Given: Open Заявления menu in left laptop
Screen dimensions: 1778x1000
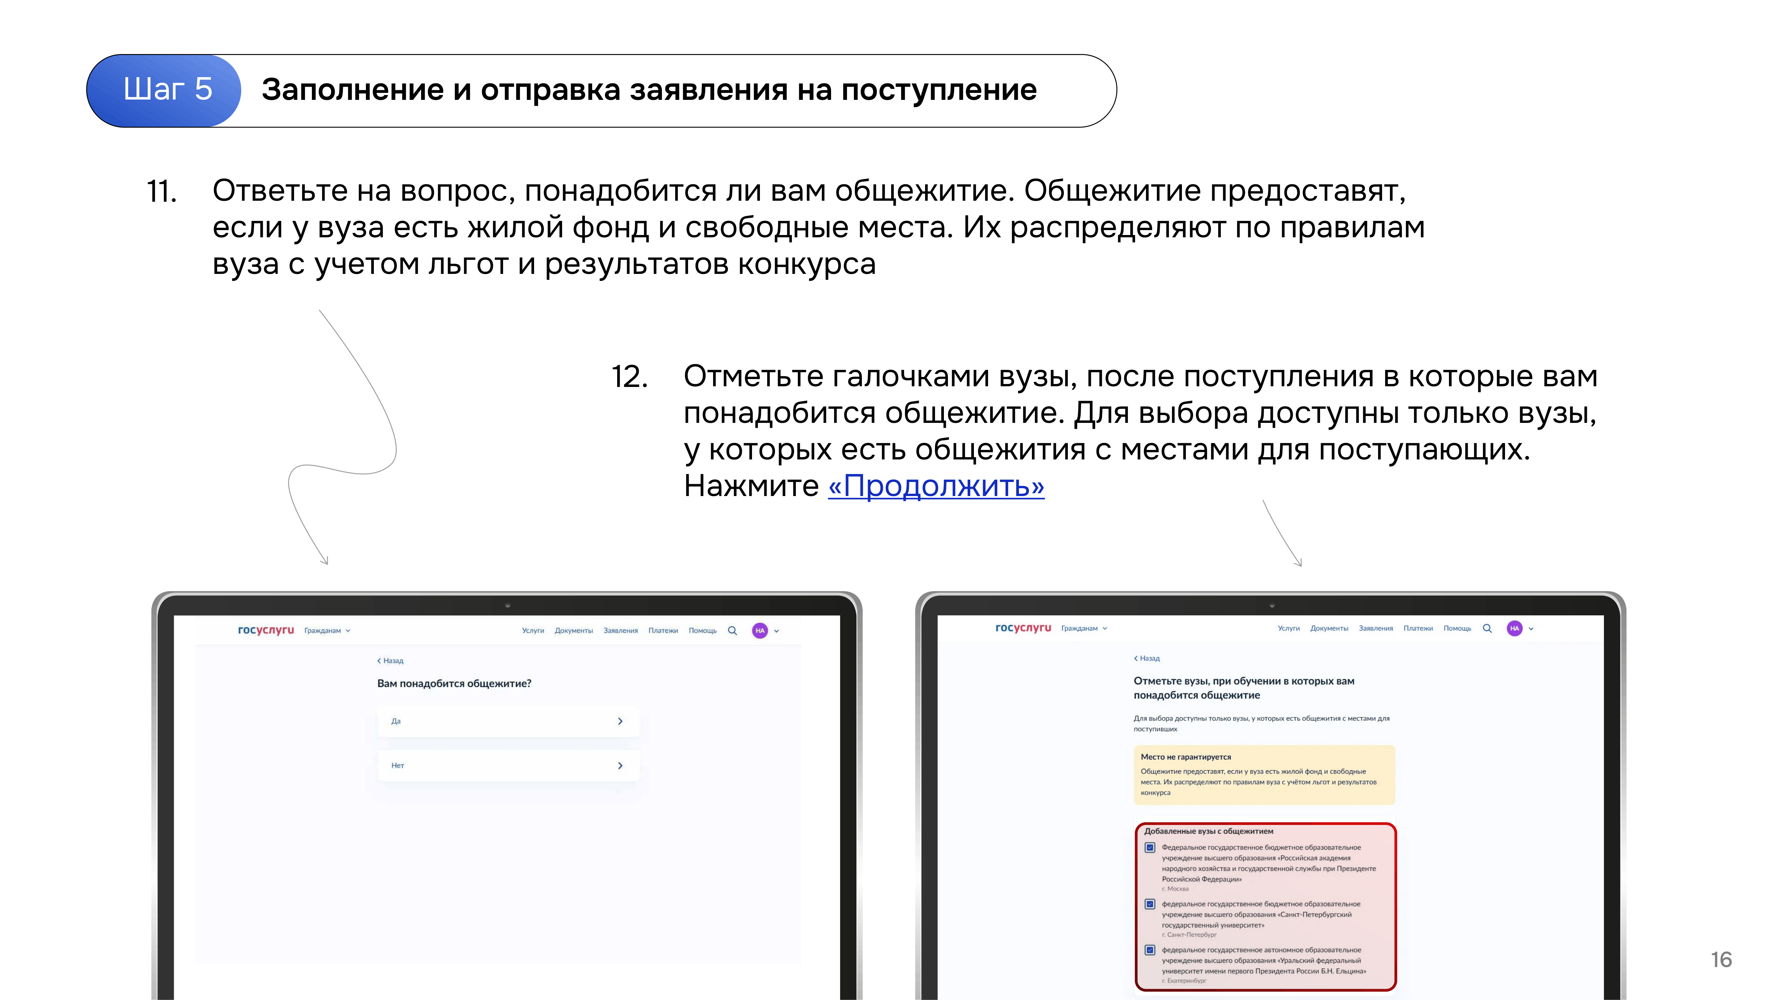Looking at the screenshot, I should coord(620,631).
